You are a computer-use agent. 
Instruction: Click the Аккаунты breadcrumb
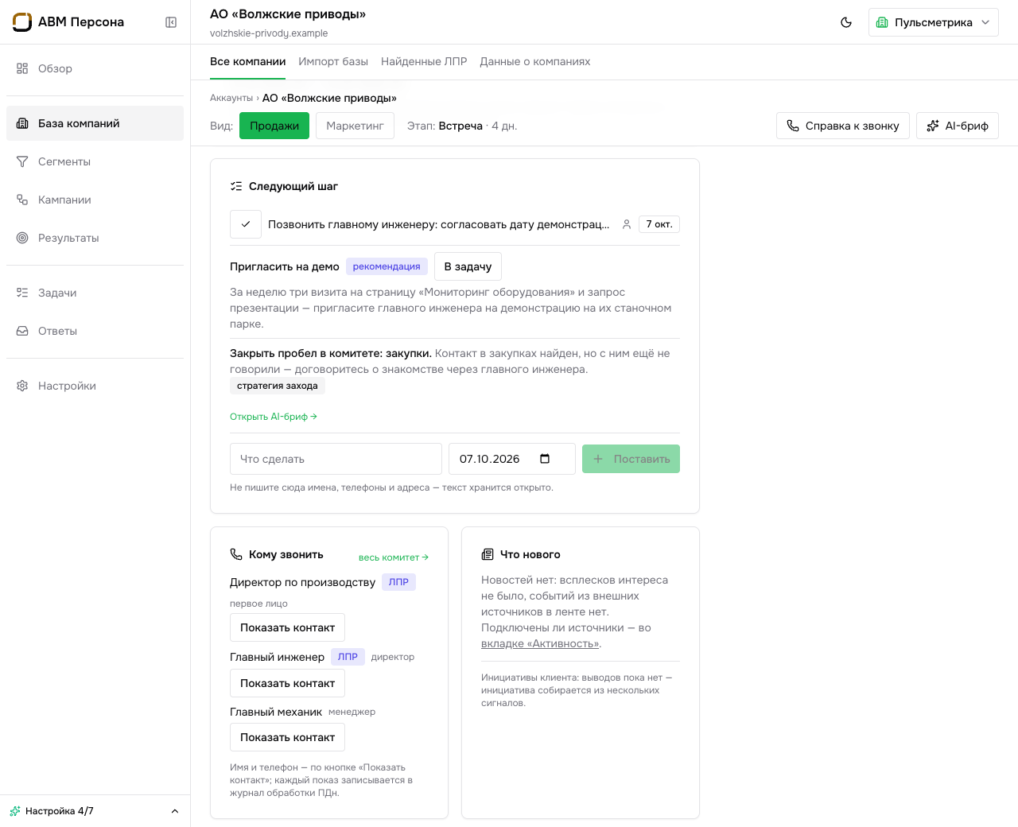[231, 98]
